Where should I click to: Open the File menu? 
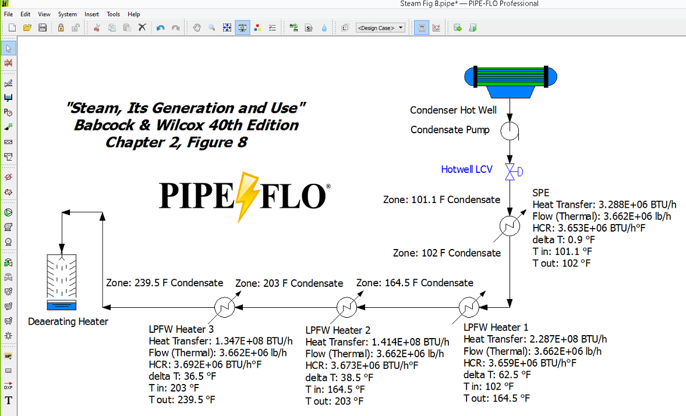coord(8,14)
